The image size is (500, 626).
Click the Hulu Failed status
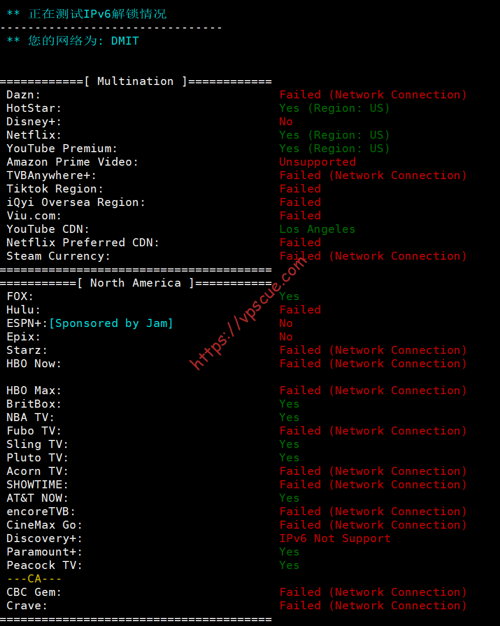(300, 310)
